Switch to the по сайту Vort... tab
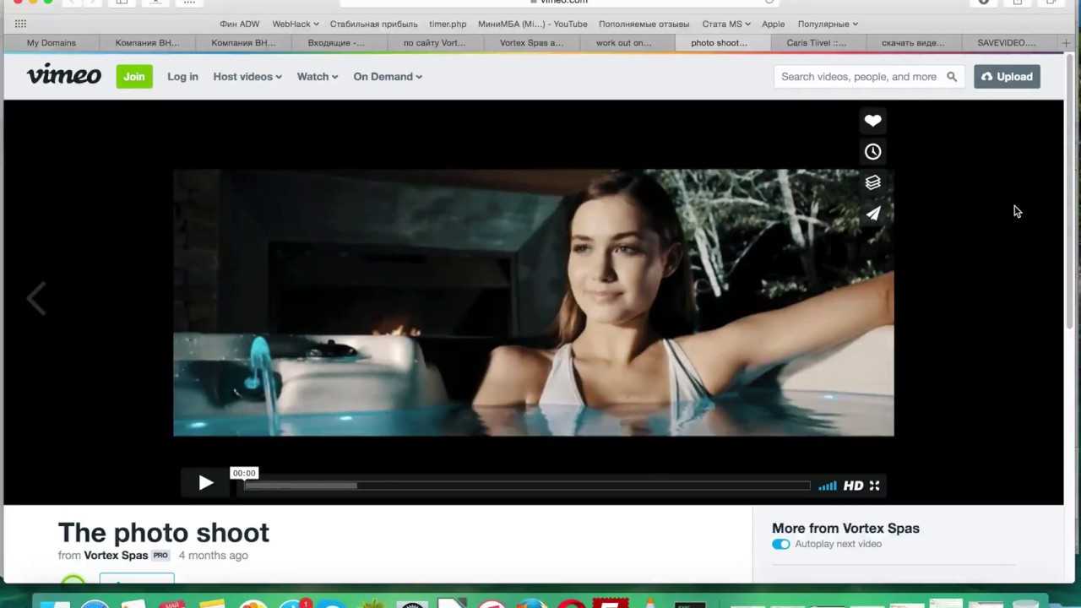Viewport: 1081px width, 608px height. point(435,43)
